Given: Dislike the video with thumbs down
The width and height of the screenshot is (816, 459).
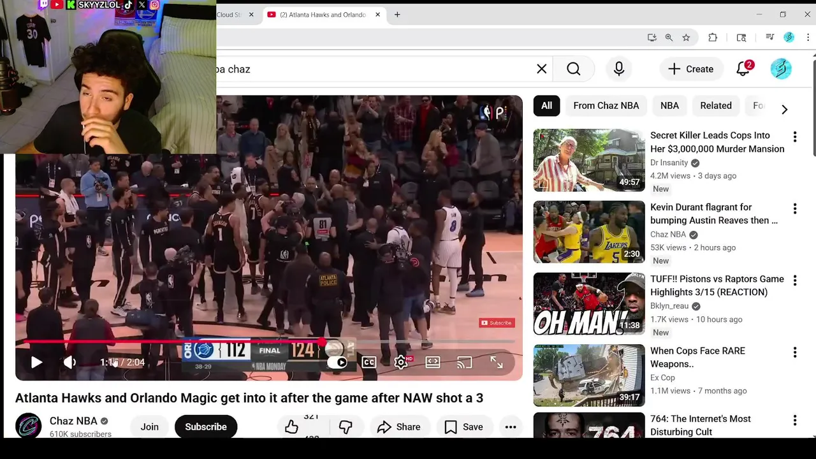Looking at the screenshot, I should (x=346, y=426).
